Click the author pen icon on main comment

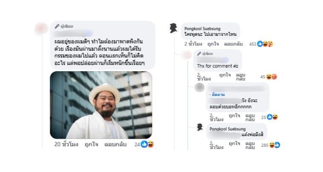pos(57,26)
